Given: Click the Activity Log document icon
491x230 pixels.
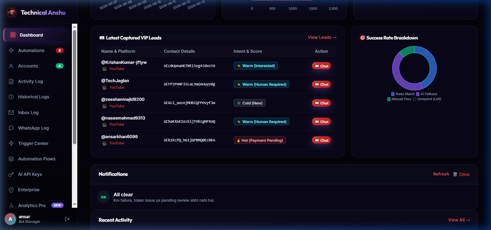Looking at the screenshot, I should click(11, 81).
